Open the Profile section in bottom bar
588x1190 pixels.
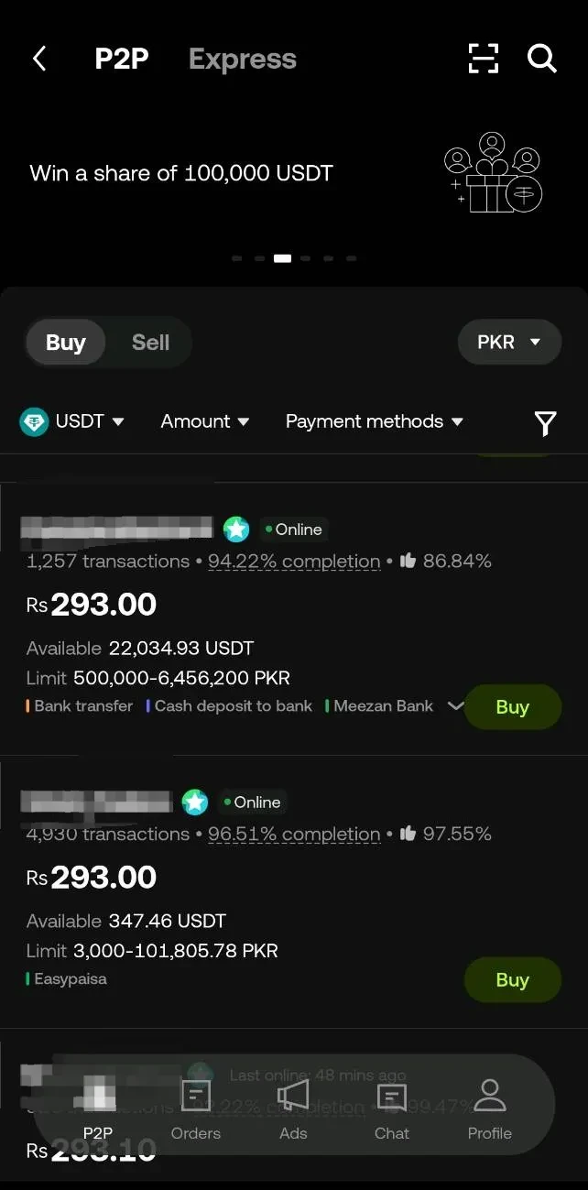pos(489,1110)
